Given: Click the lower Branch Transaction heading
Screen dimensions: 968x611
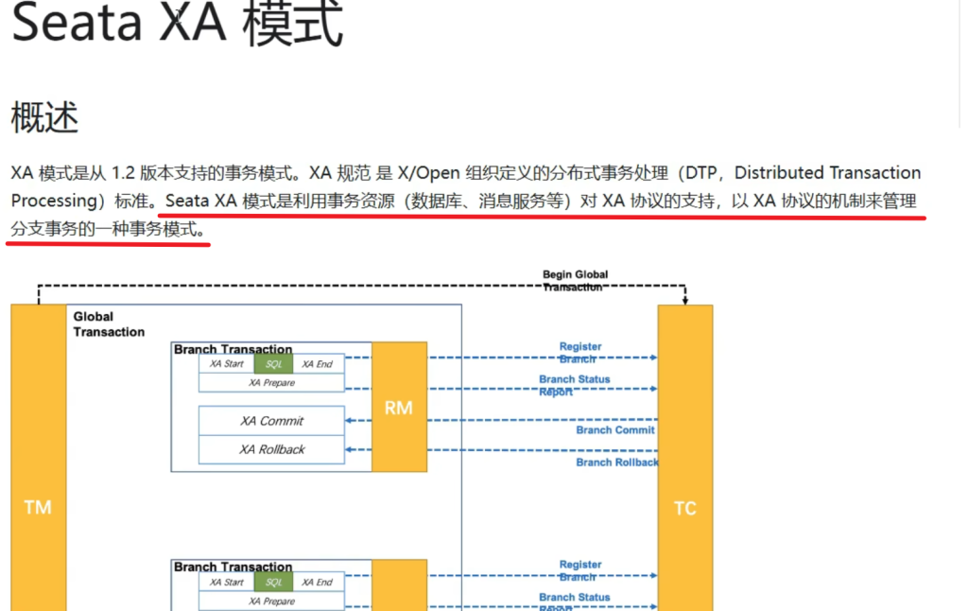Looking at the screenshot, I should (x=233, y=567).
